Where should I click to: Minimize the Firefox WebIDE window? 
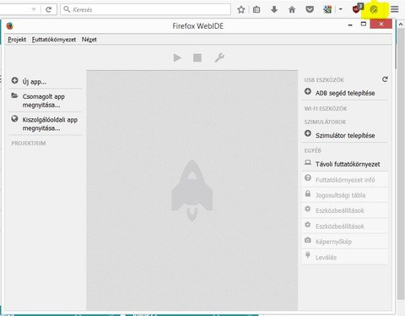click(350, 25)
